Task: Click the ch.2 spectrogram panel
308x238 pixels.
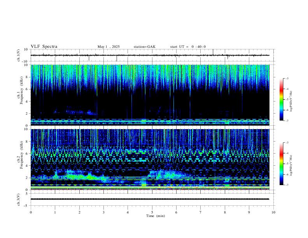Action: 150,159
